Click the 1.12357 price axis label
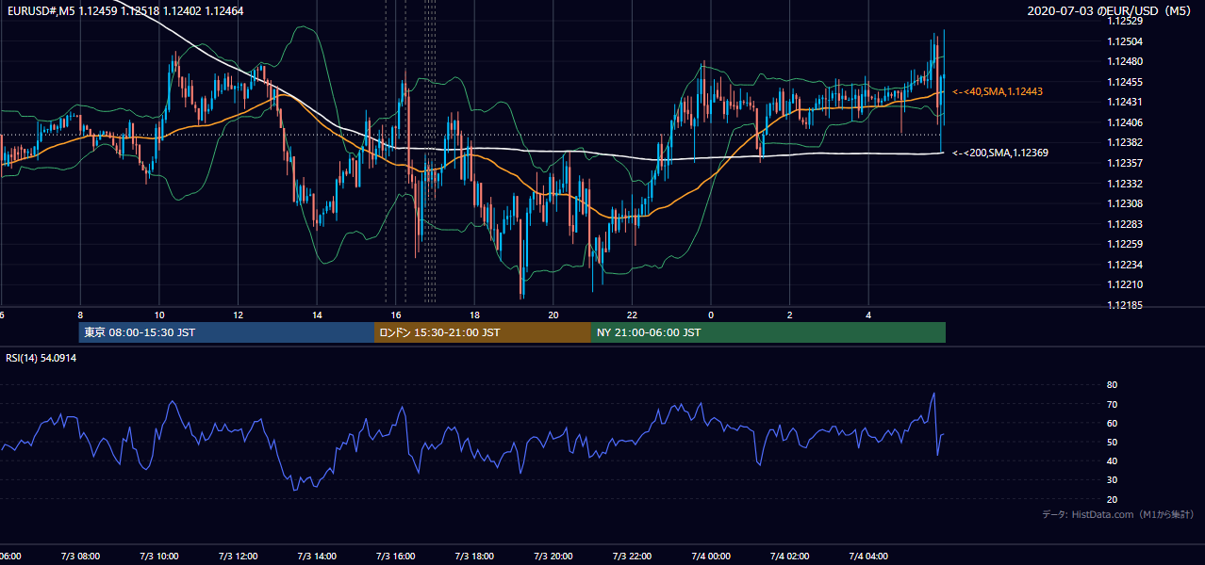1205x565 pixels. (x=1124, y=163)
